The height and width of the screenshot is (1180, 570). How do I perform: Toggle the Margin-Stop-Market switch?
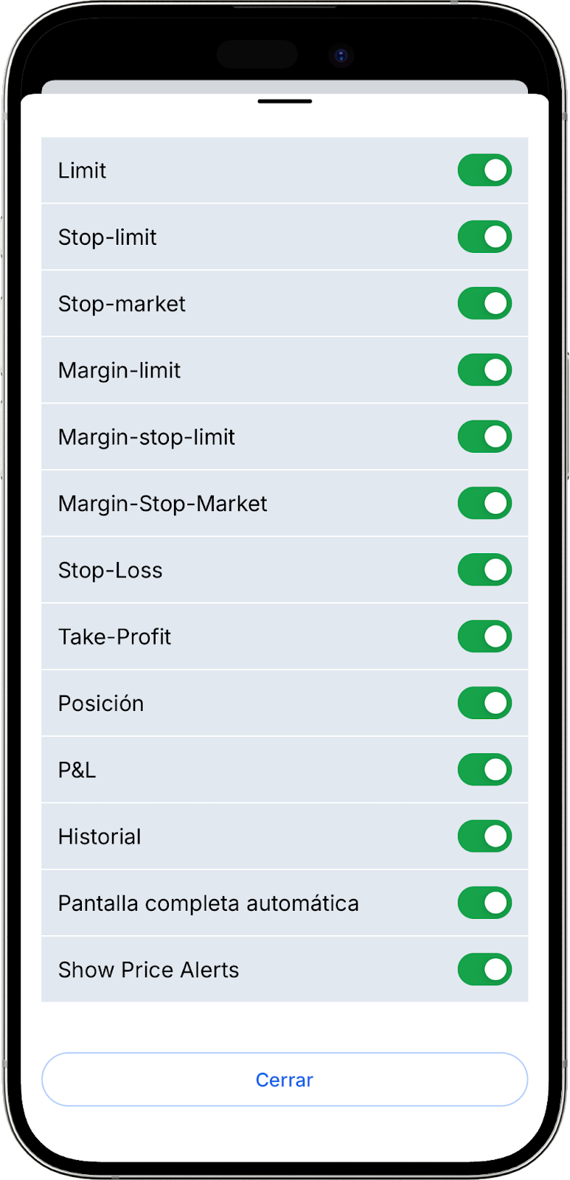click(484, 503)
